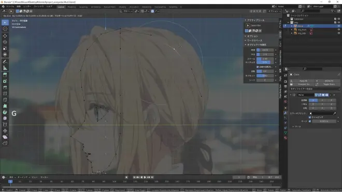The image size is (342, 192).
Task: Select the Annotate pencil tool
Action: point(5,62)
